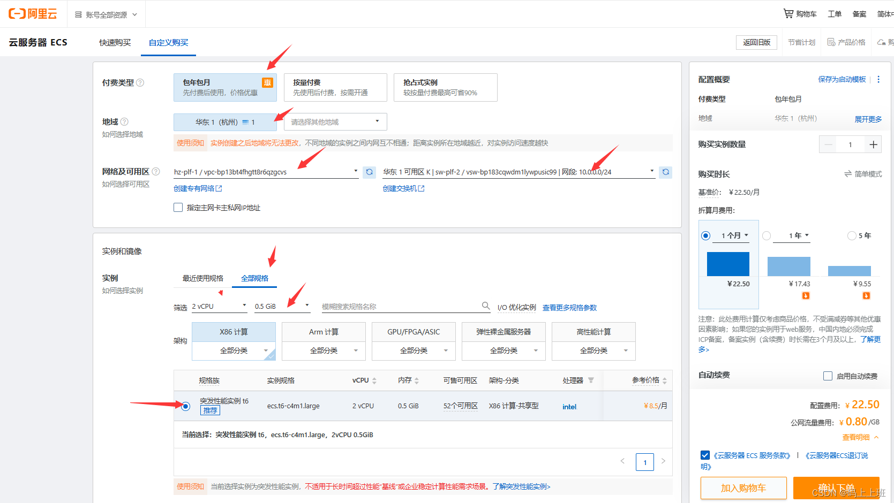
Task: Open the shopping cart icon
Action: (x=788, y=13)
